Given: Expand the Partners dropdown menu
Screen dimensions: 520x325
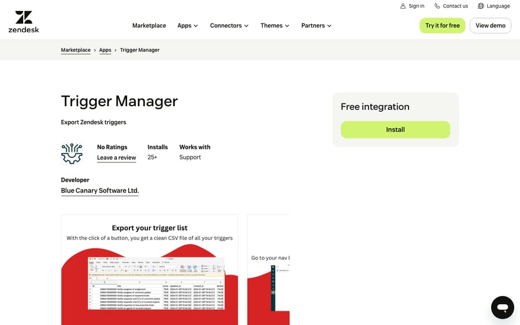Looking at the screenshot, I should 317,25.
